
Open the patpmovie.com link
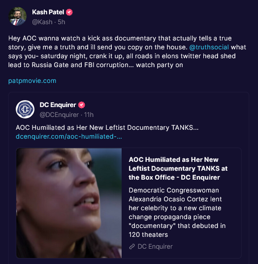tap(32, 81)
